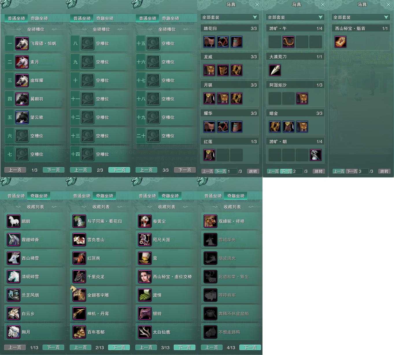The image size is (394, 355).
Task: Click the 鹏鹏 sheep mount icon
Action: [13, 221]
